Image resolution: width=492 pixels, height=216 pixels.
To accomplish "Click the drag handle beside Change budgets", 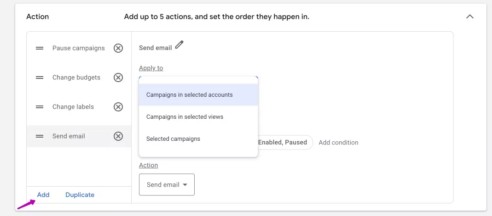I will [x=40, y=78].
